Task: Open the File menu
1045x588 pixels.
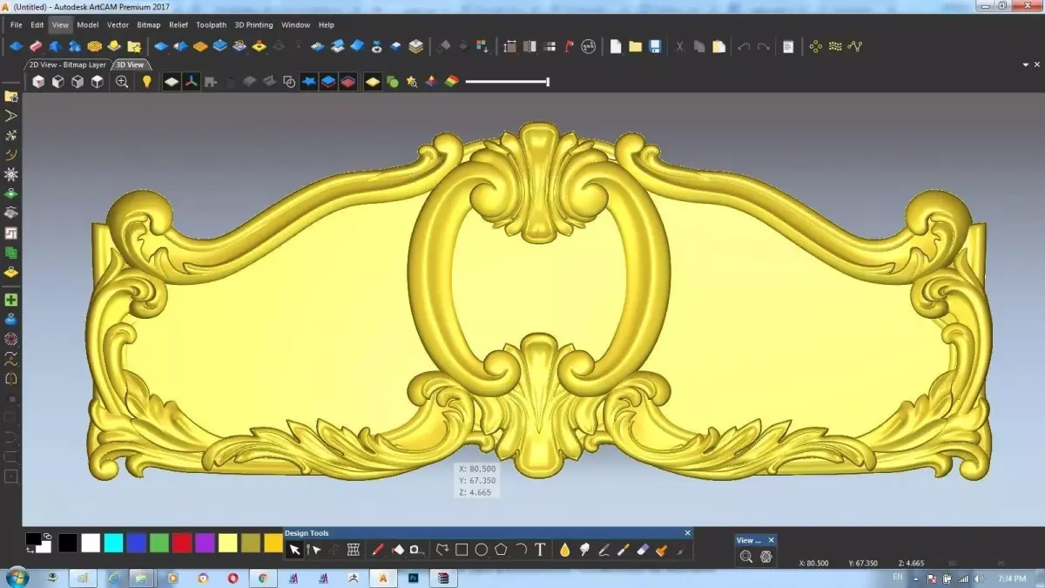Action: click(17, 25)
